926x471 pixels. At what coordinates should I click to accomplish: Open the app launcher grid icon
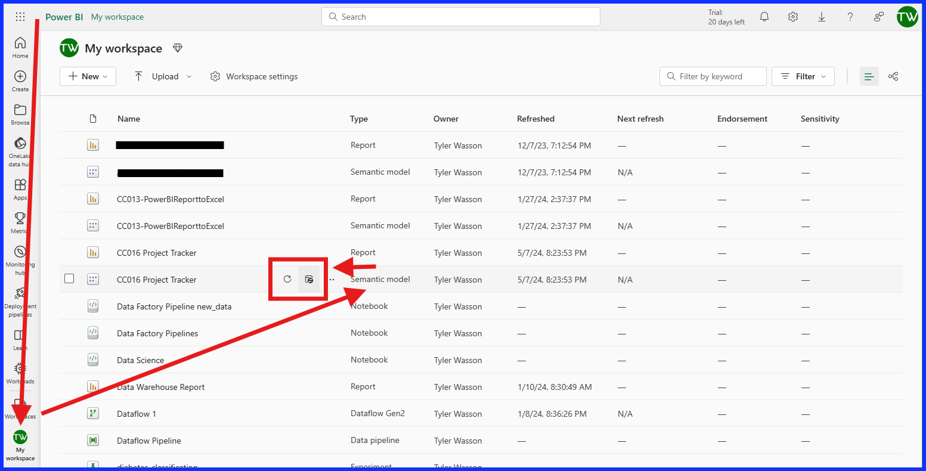click(x=20, y=17)
